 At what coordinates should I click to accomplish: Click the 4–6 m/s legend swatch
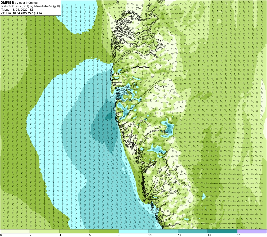(x=74, y=231)
